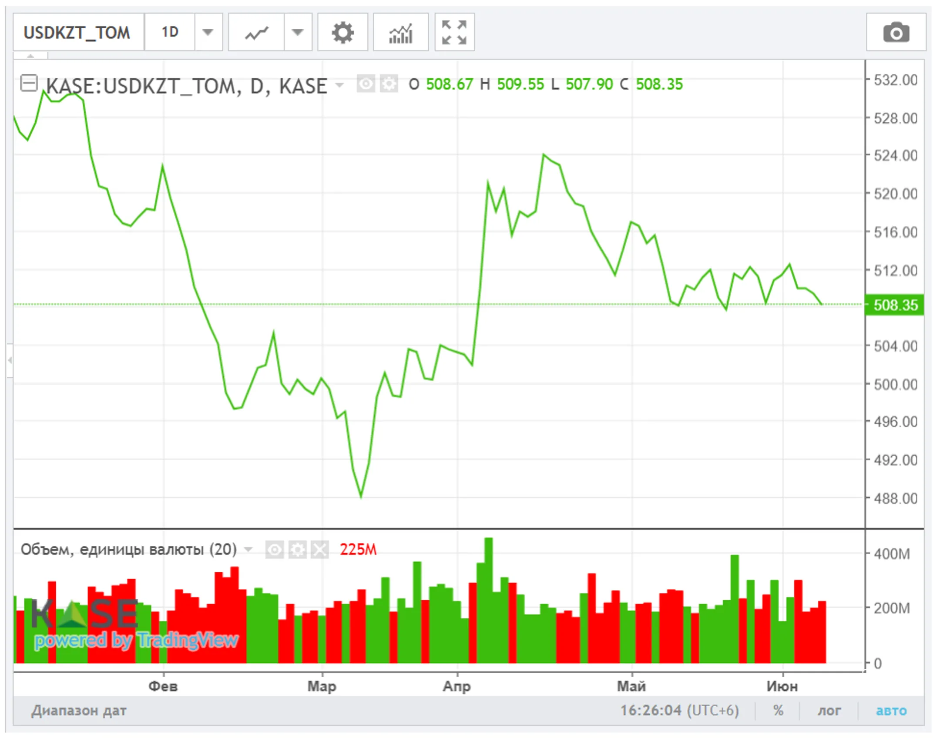Toggle percent scale mode

pos(778,710)
